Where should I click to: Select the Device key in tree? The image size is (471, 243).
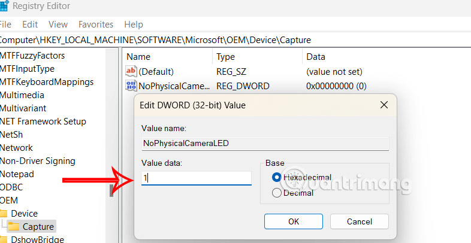[25, 213]
